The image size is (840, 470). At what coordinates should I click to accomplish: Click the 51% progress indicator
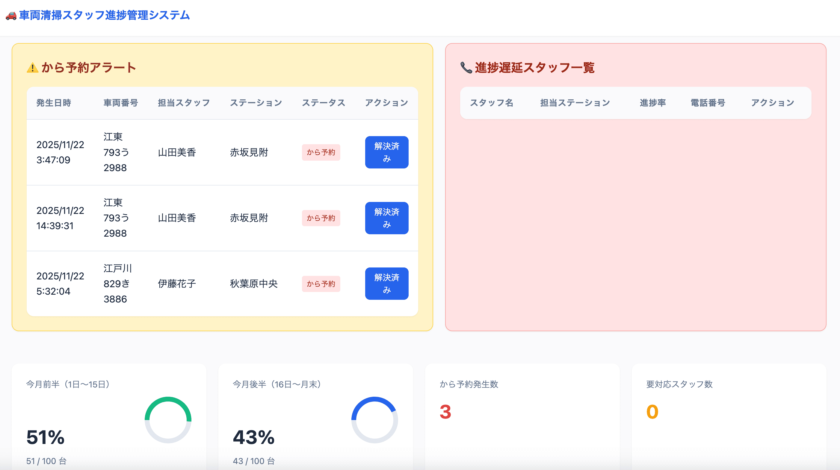click(45, 437)
